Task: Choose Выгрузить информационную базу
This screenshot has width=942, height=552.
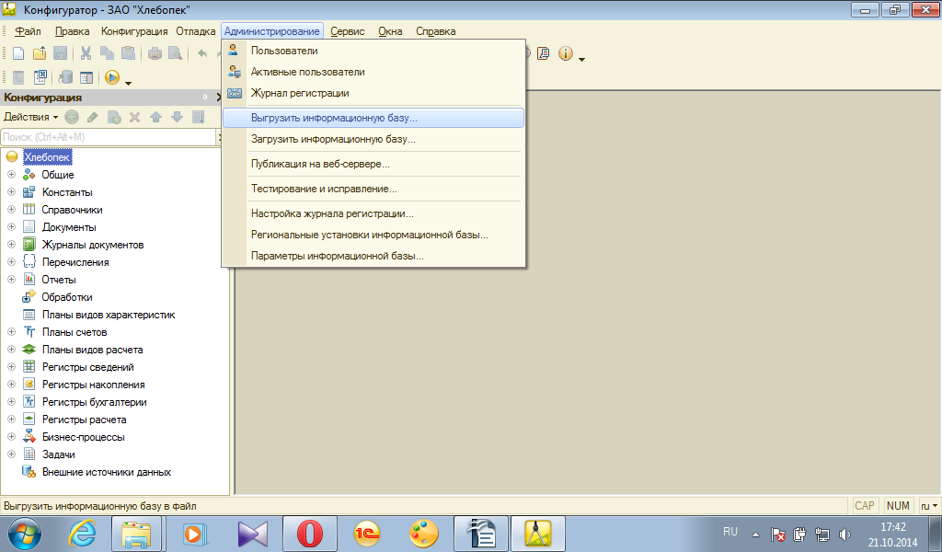Action: pos(373,118)
